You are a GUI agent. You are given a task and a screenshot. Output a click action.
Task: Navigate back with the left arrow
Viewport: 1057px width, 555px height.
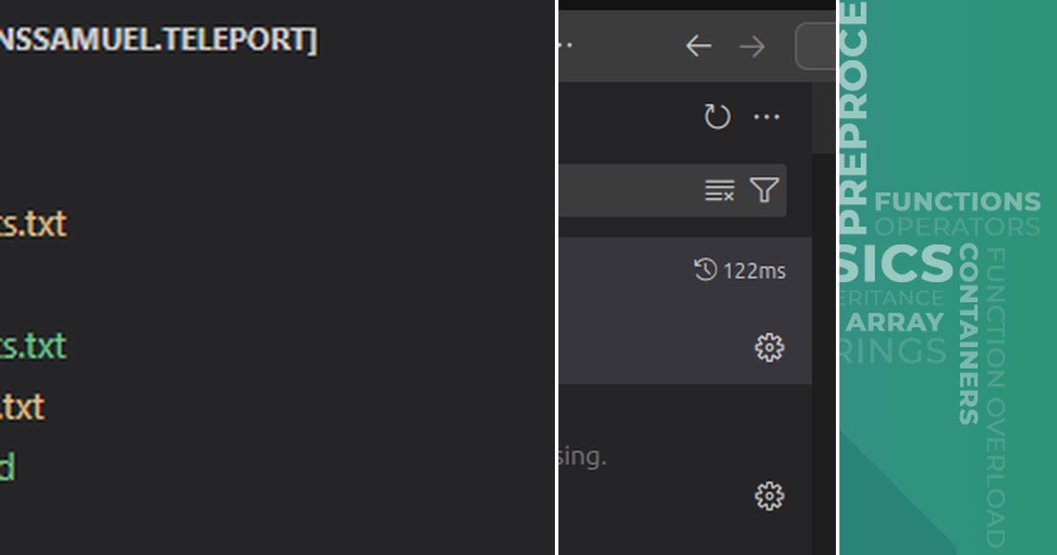click(699, 47)
